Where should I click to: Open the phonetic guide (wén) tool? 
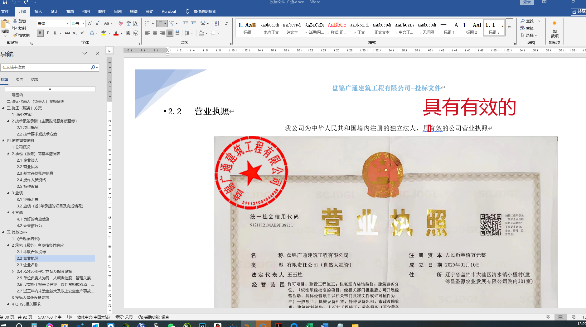[128, 23]
